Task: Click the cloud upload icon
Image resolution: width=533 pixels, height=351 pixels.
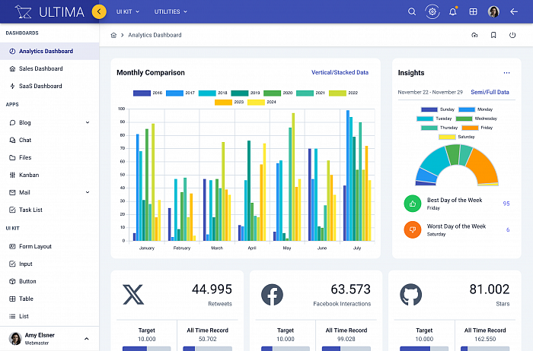Action: [x=474, y=35]
